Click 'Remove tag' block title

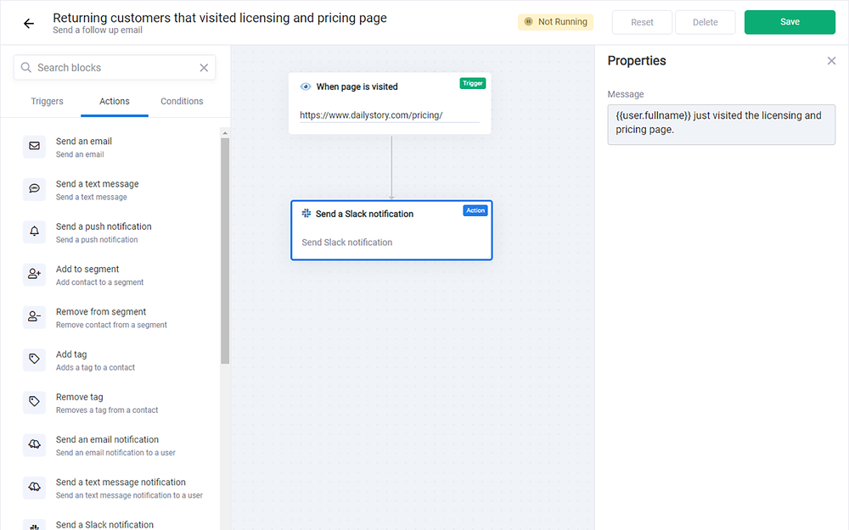point(79,397)
